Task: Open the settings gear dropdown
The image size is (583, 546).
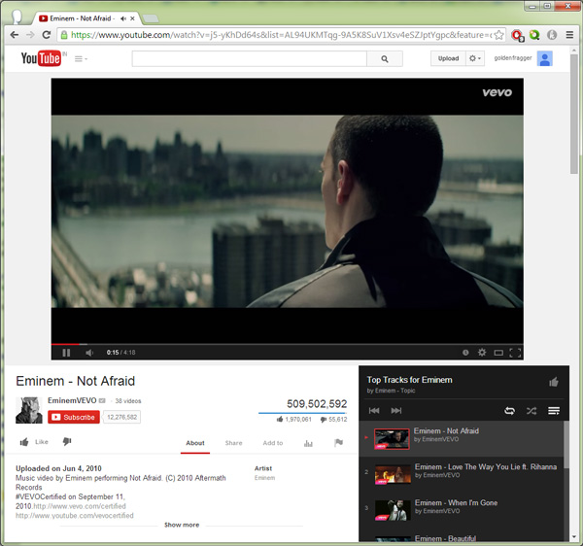Action: tap(475, 58)
